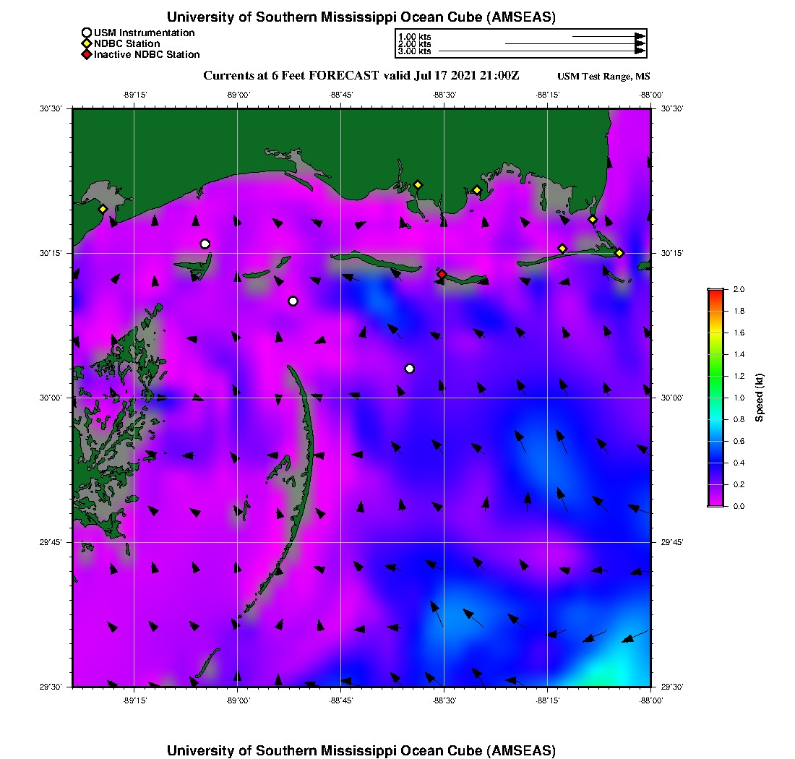Click the middle white USM marker of three
Screen dimensions: 795x759
(293, 301)
